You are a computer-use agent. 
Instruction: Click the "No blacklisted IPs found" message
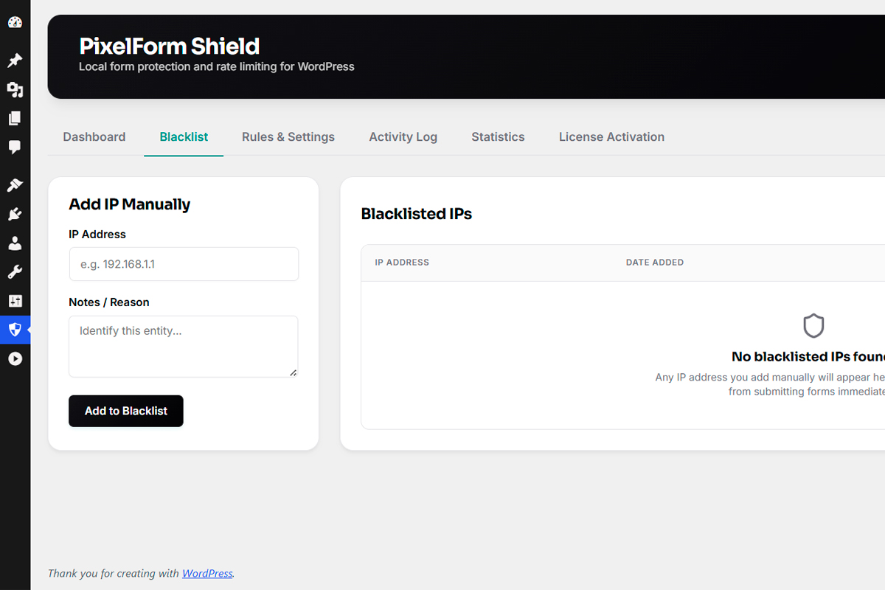click(x=808, y=356)
